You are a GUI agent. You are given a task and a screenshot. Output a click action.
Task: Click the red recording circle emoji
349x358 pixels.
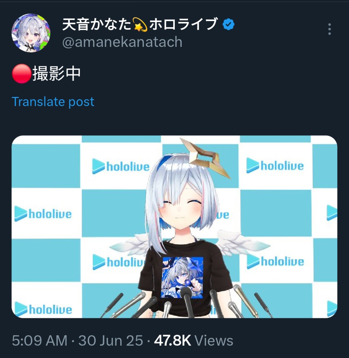(x=22, y=73)
